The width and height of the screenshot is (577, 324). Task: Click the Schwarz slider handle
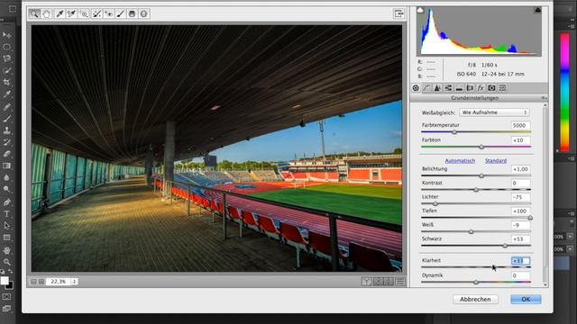tap(505, 246)
